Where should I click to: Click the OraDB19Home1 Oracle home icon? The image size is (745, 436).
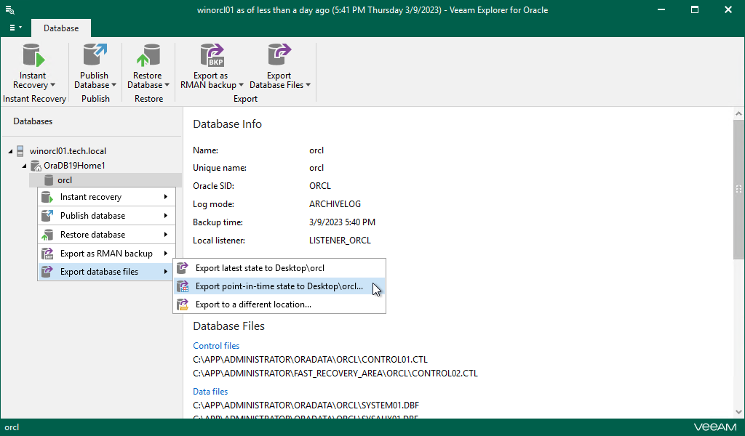35,166
